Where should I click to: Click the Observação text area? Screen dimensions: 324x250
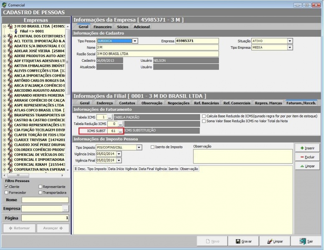242,156
